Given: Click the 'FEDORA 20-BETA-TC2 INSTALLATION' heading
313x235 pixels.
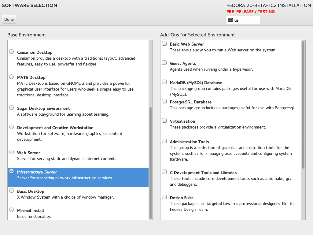Looking at the screenshot, I should 269,6.
